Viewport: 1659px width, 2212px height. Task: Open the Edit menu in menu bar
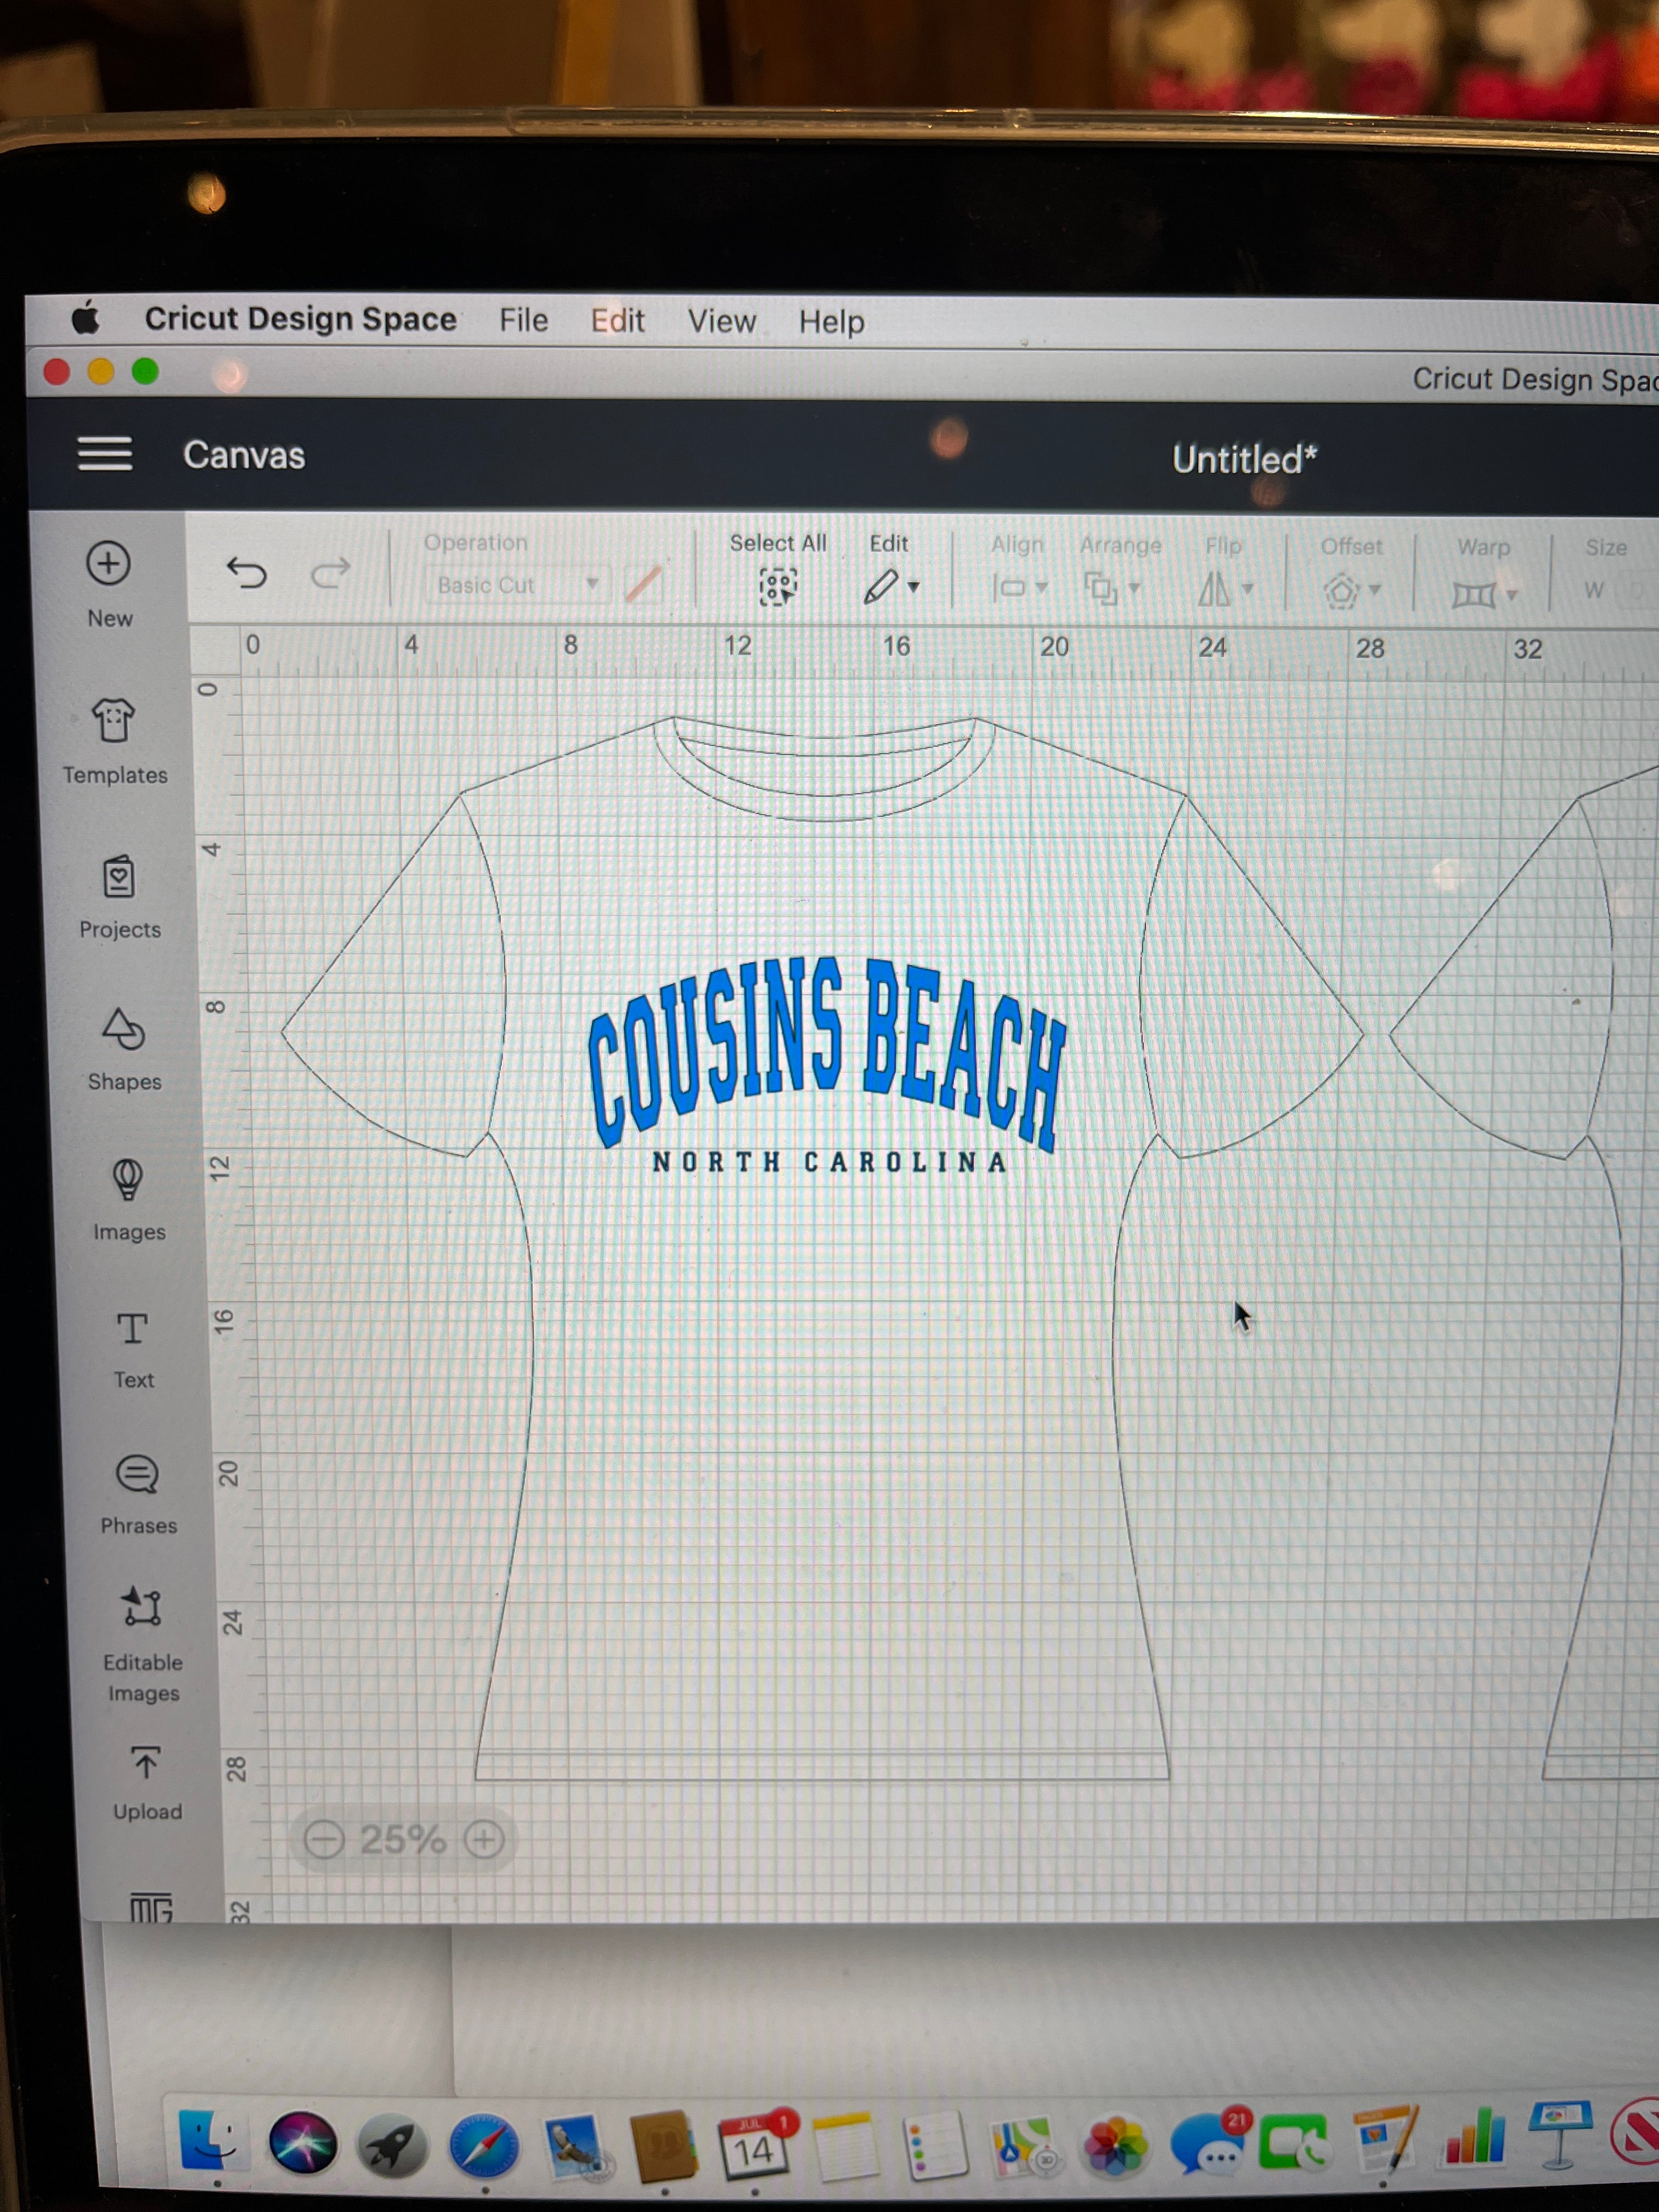[617, 321]
